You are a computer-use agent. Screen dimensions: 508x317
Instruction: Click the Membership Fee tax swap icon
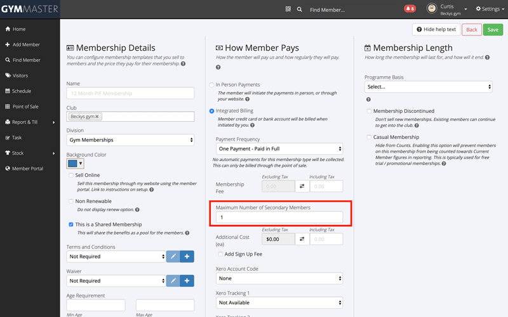[303, 186]
